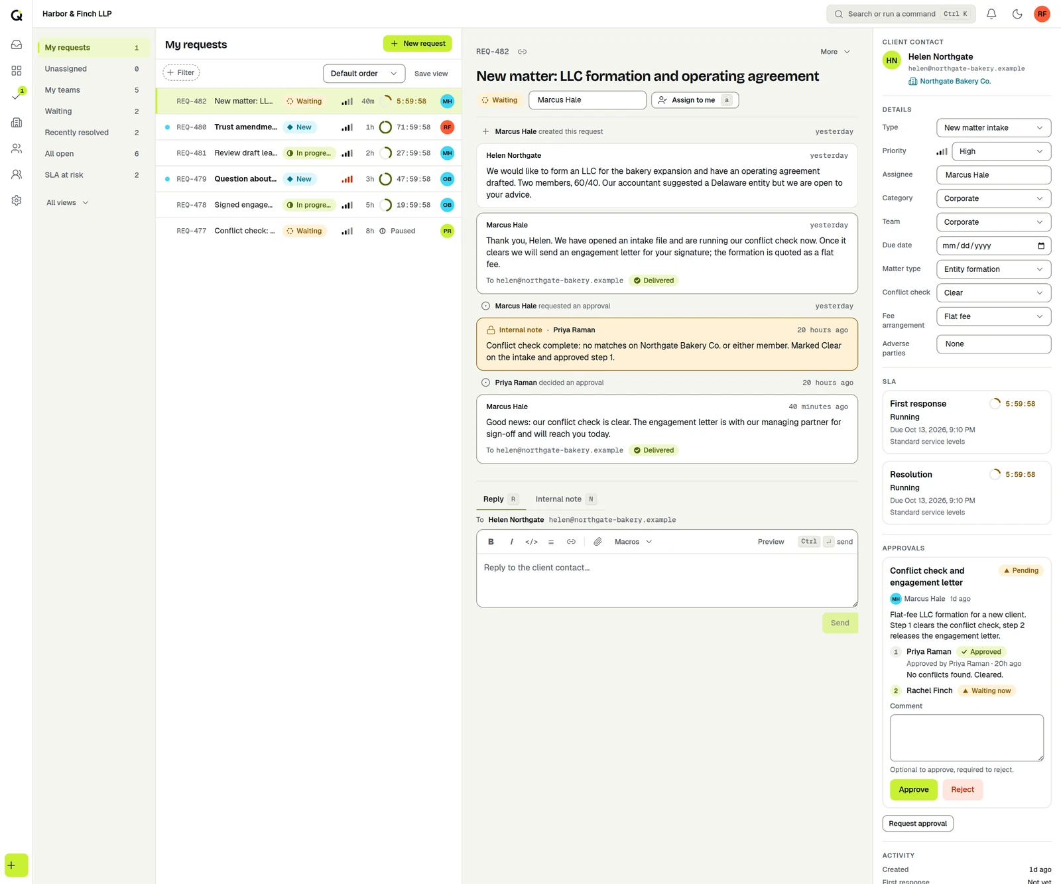
Task: Copy link icon next to REQ-482
Action: pos(522,52)
